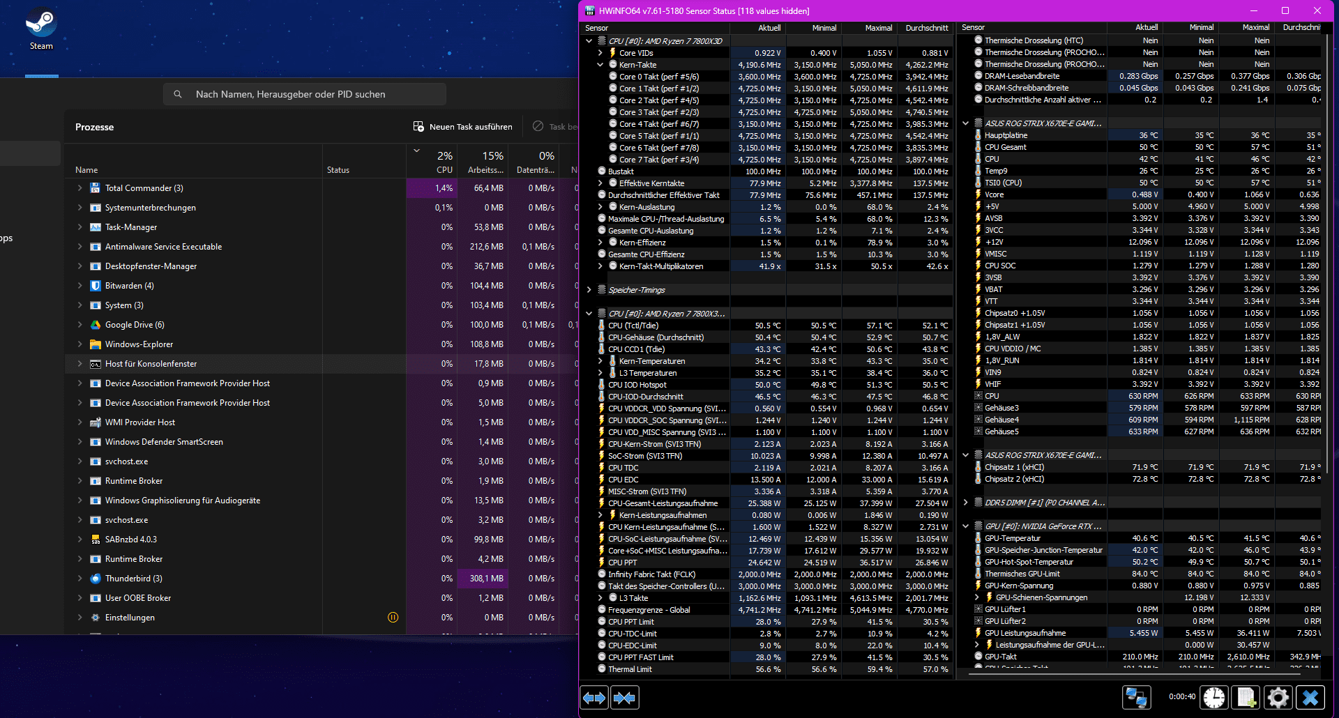Click the Task Manager search magnifier icon
This screenshot has height=718, width=1339.
tap(178, 94)
